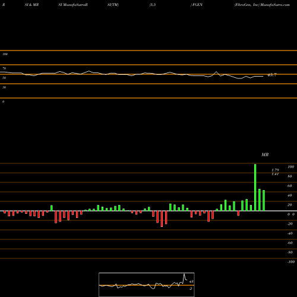This screenshot has width=297, height=297.
Task: Click the RSI axis label 70
Action: pos(4,68)
